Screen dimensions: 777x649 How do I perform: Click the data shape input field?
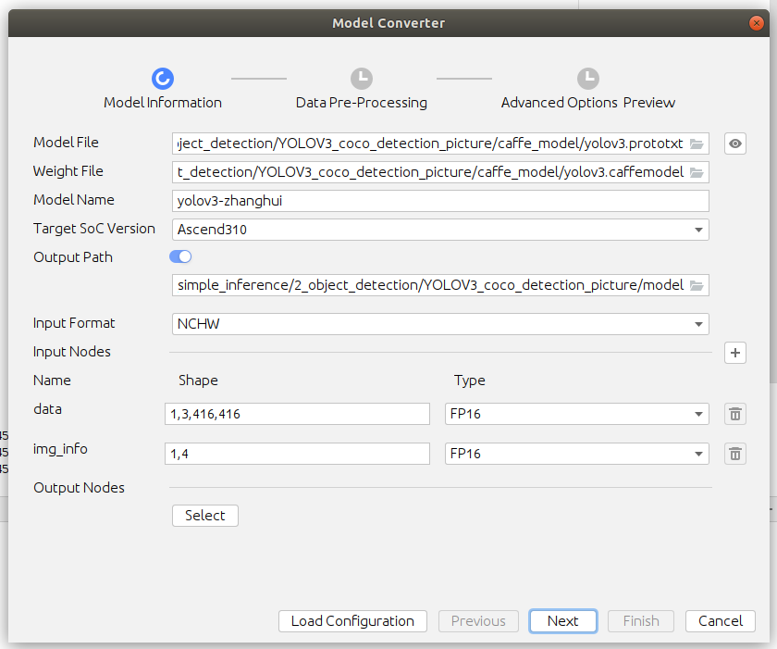[x=298, y=414]
